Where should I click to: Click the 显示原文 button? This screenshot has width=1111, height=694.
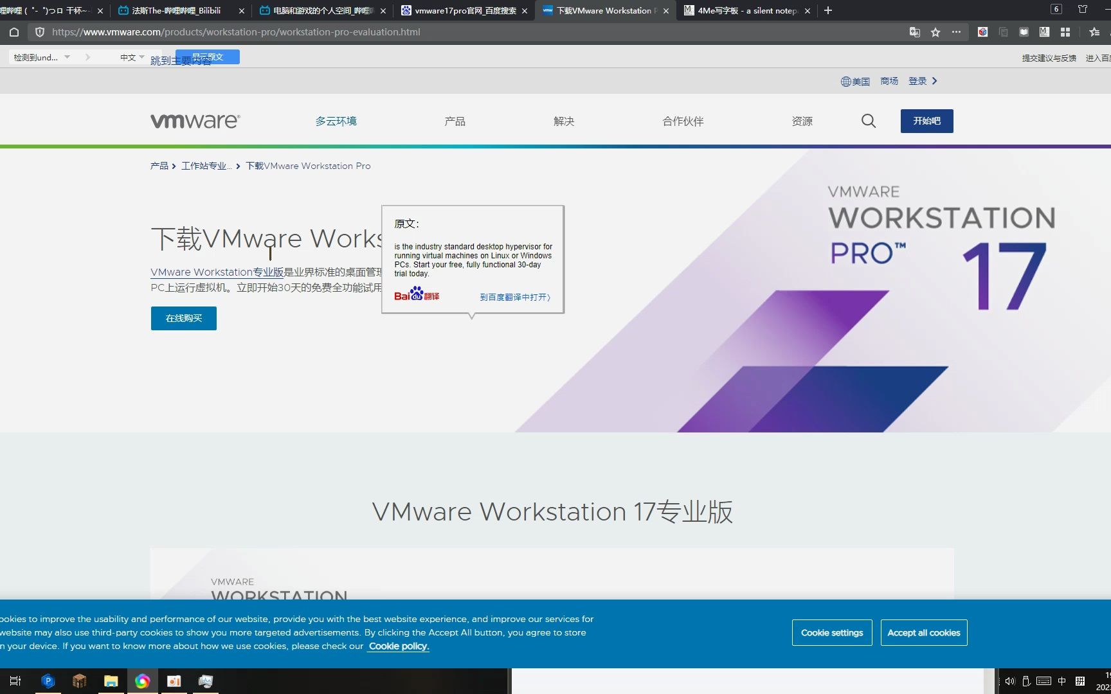tap(207, 57)
